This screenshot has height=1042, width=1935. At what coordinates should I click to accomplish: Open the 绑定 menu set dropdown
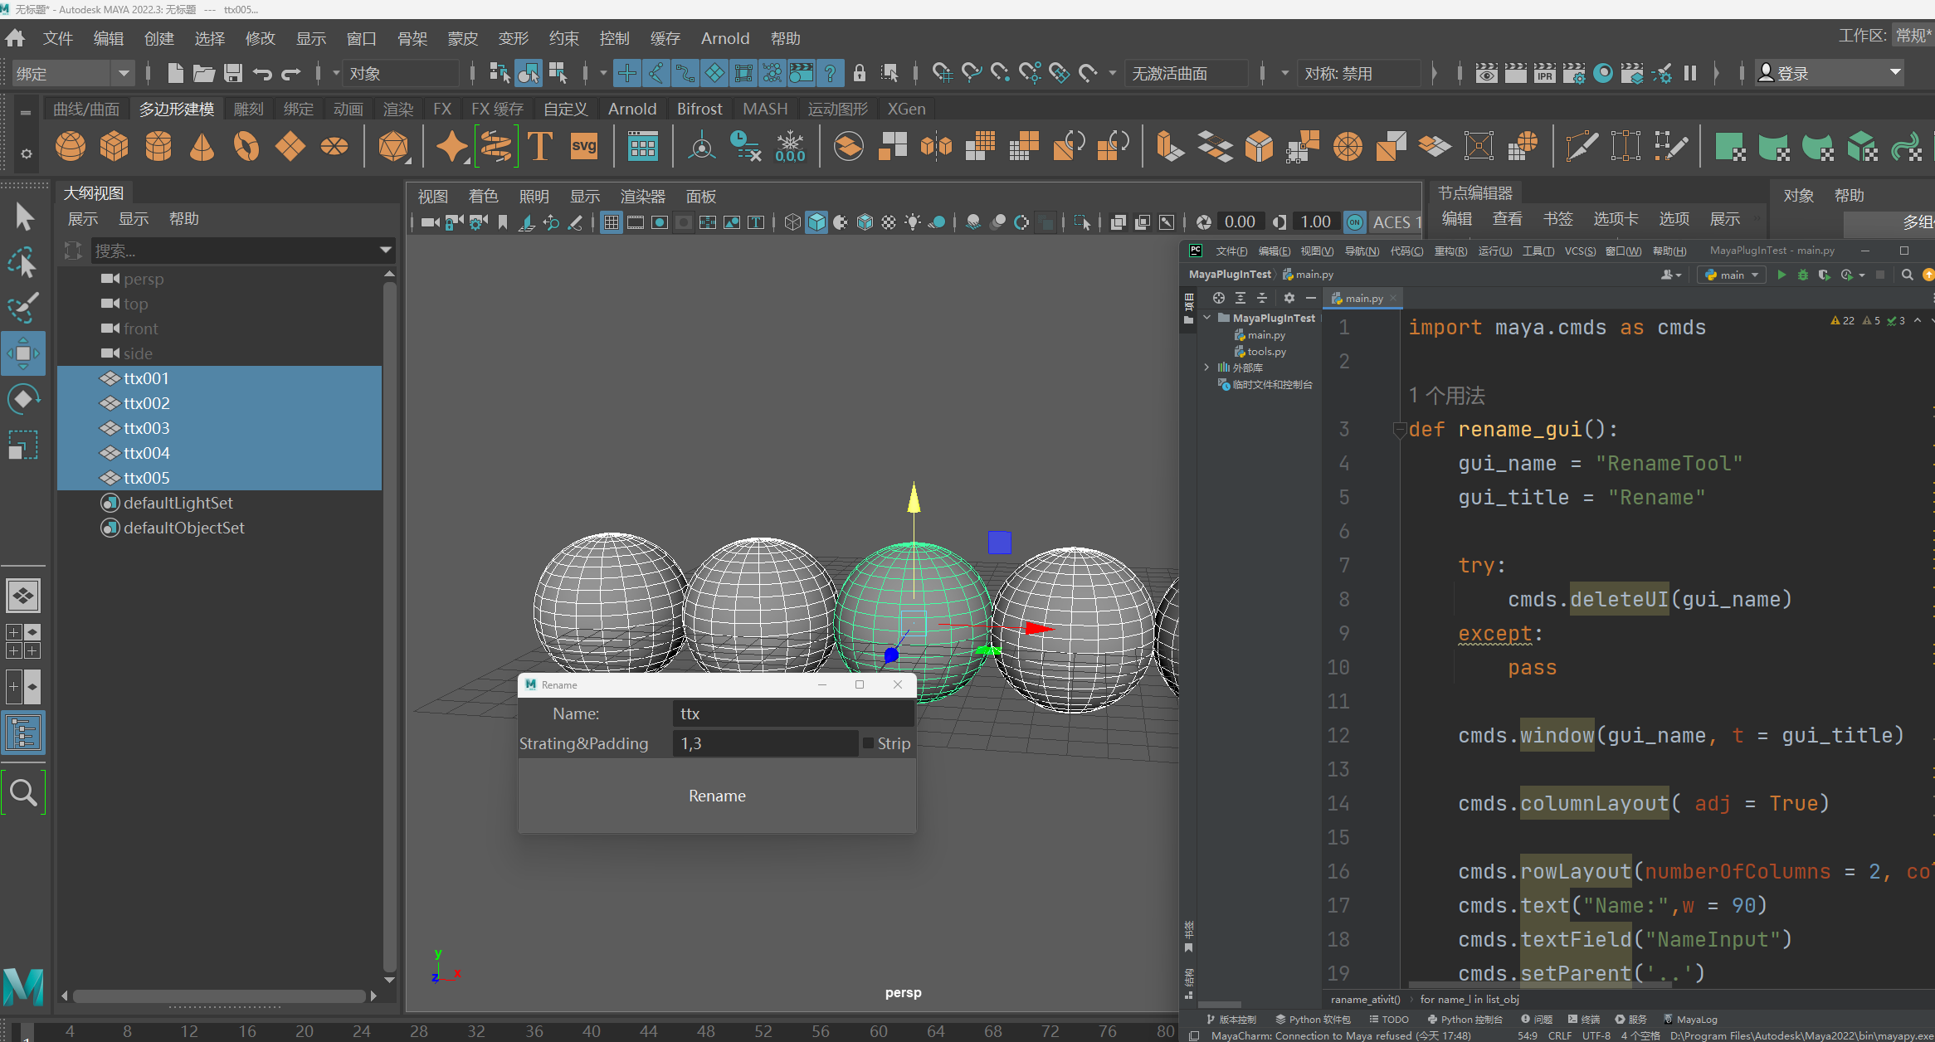point(123,74)
